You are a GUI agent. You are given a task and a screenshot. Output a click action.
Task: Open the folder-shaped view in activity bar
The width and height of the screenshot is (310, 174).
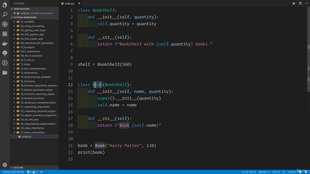coord(5,72)
